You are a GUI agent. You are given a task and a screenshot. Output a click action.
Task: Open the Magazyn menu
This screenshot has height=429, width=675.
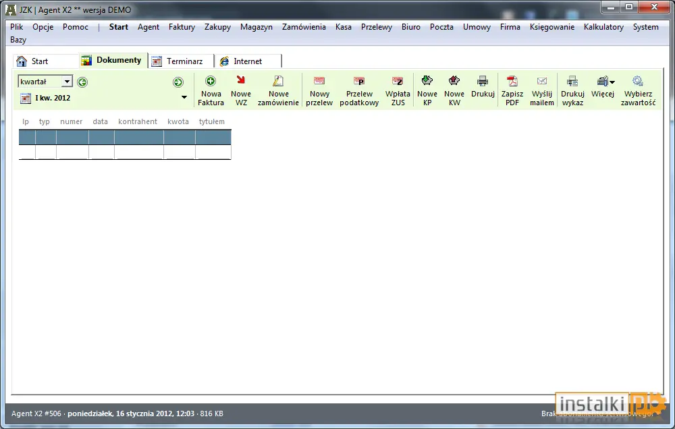[x=256, y=27]
